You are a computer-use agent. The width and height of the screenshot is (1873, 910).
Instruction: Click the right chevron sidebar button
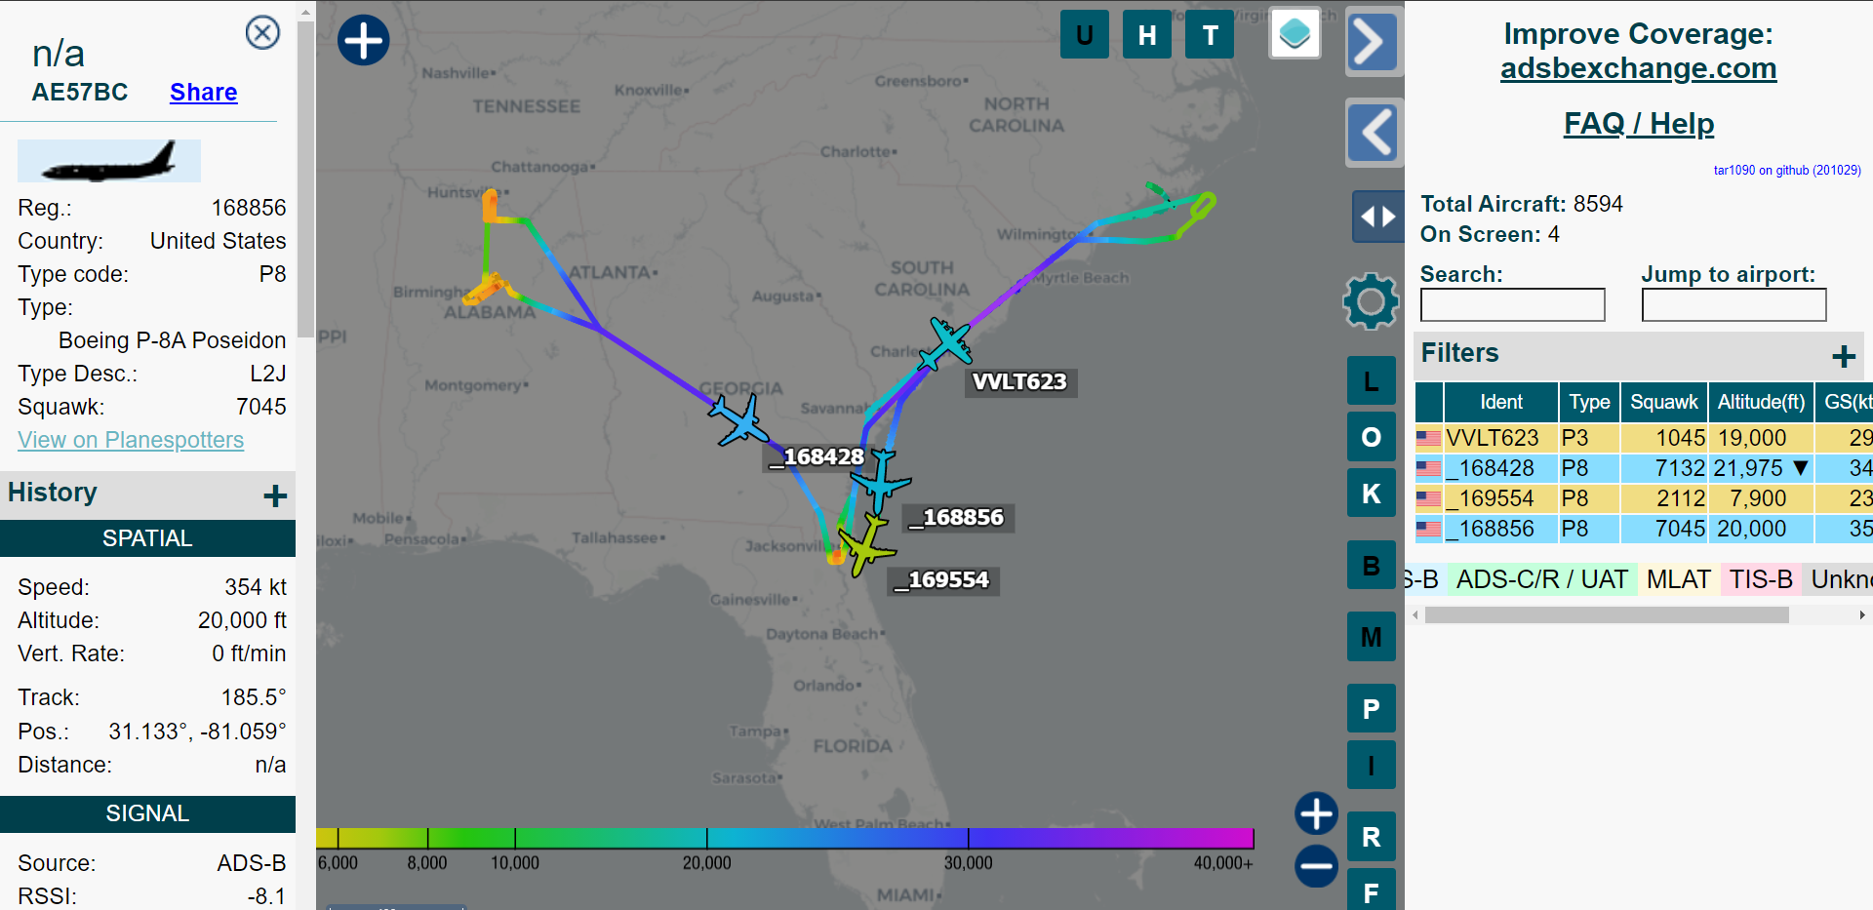(1374, 42)
